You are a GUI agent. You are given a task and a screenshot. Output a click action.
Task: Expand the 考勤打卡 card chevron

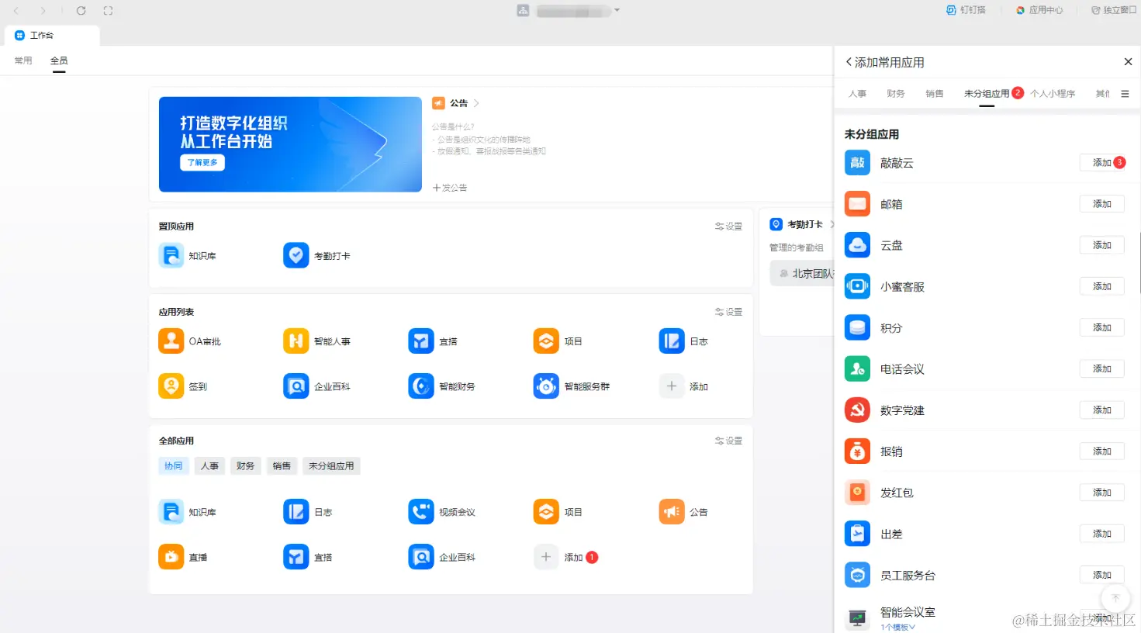(x=832, y=224)
